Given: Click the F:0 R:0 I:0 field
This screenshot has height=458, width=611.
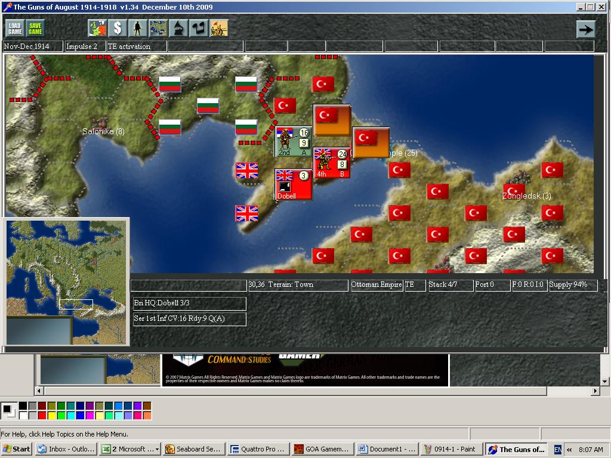Looking at the screenshot, I should click(x=529, y=284).
